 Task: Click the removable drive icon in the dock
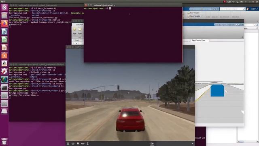point(4,112)
